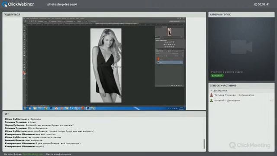Screen dimensions: 277x156
Task: Add a Brightness/Contrast adjustment from Adjustments panel
Action: click(x=165, y=42)
